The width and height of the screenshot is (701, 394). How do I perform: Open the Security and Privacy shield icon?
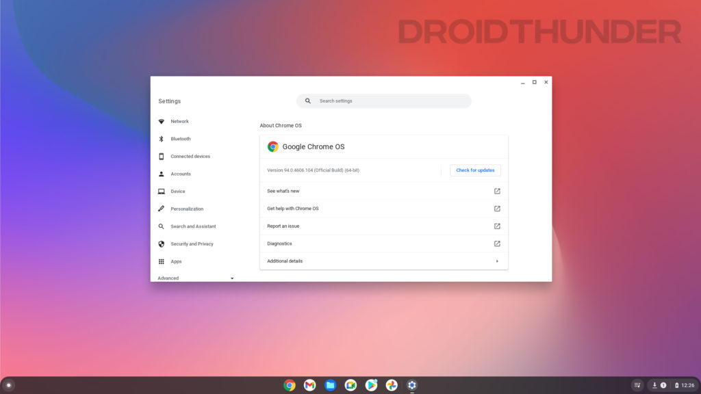click(162, 244)
